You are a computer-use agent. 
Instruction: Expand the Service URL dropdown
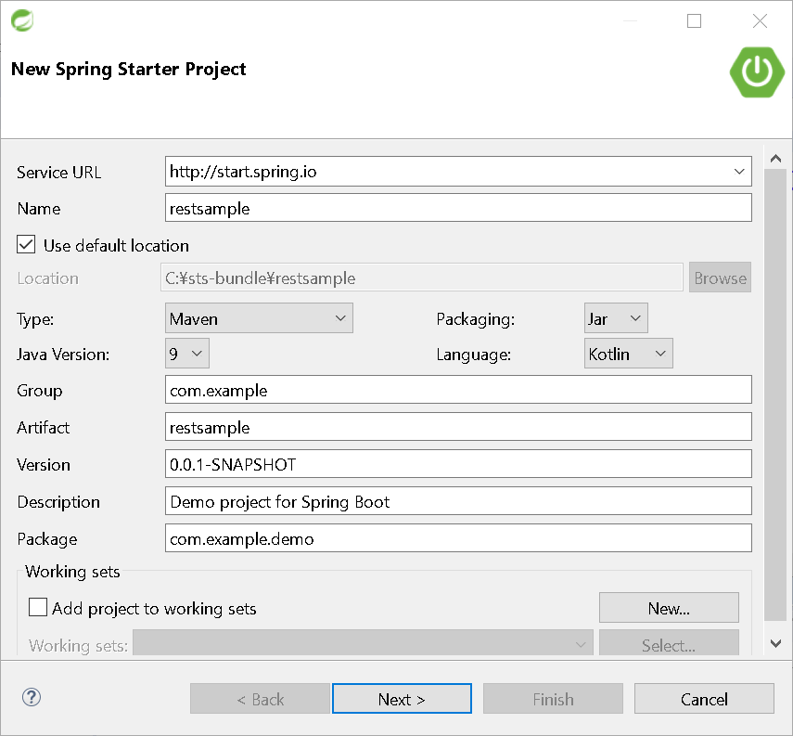click(739, 172)
